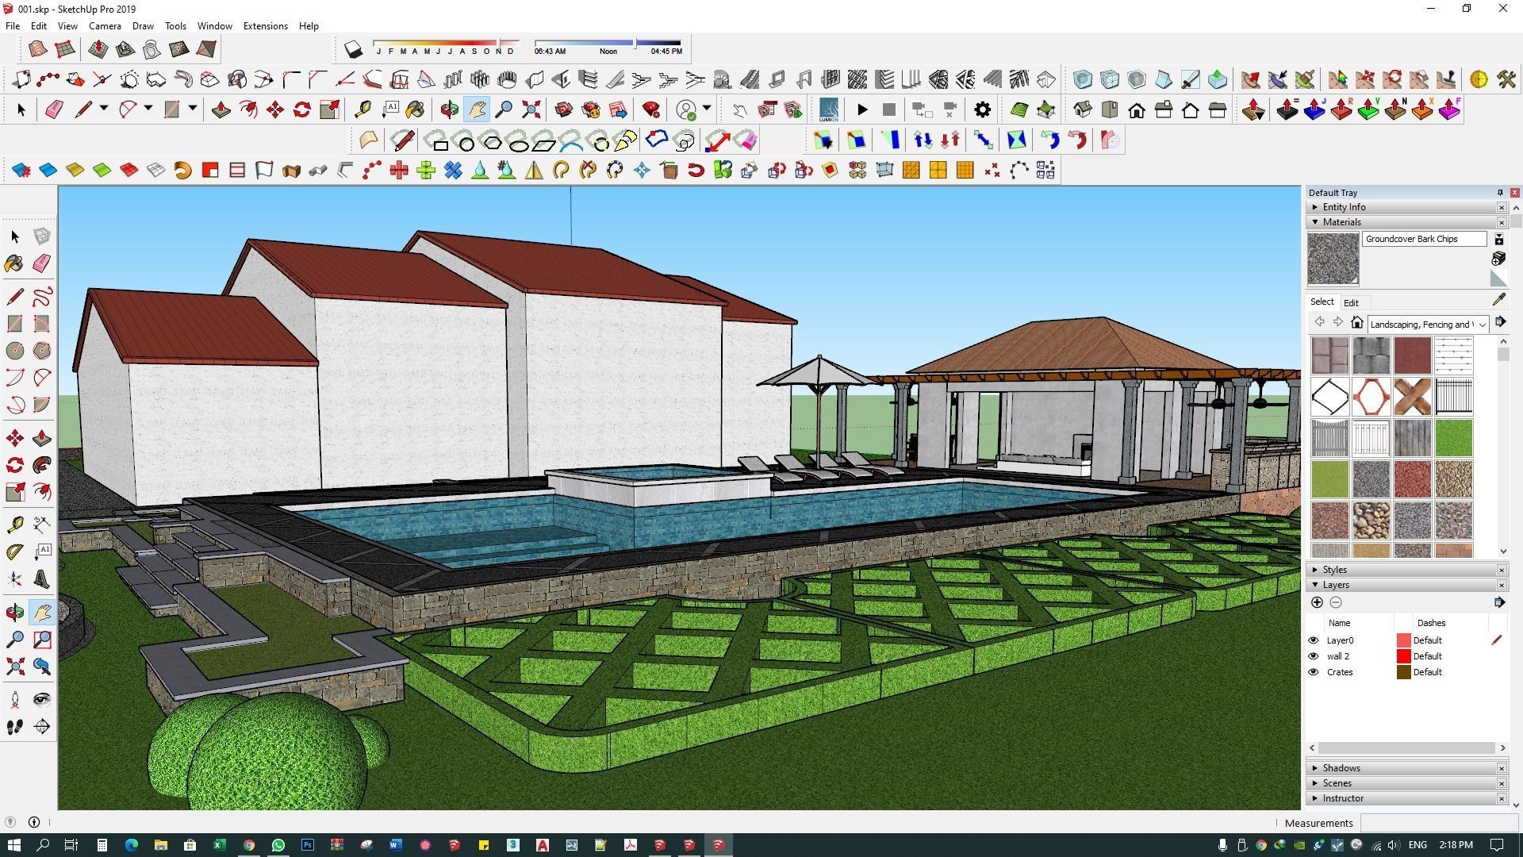Toggle the Crates layer eye icon
This screenshot has height=857, width=1523.
1313,672
